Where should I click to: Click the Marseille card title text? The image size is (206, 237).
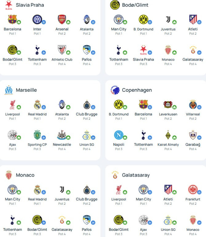point(26,90)
